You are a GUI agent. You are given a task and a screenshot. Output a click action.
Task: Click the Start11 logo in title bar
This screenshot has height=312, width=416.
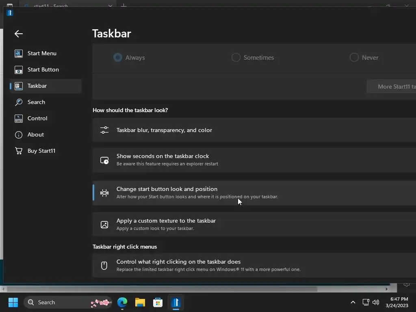pyautogui.click(x=10, y=13)
